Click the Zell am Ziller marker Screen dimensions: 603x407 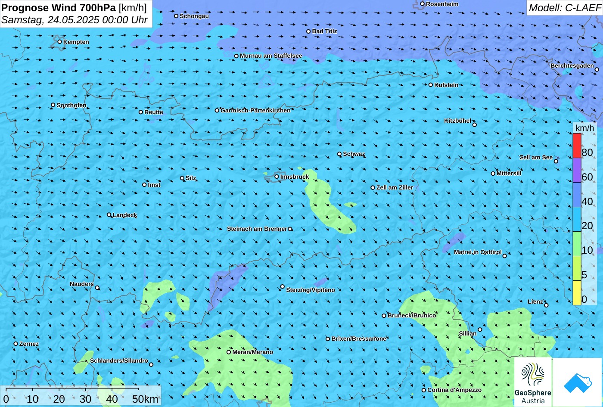[373, 187]
